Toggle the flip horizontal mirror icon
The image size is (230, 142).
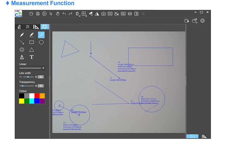click(97, 14)
